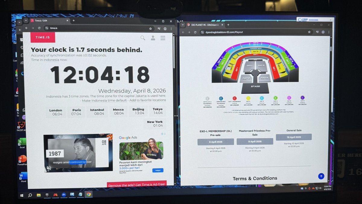Open Excel desktop shortcut
The height and width of the screenshot is (204, 362).
[22, 142]
